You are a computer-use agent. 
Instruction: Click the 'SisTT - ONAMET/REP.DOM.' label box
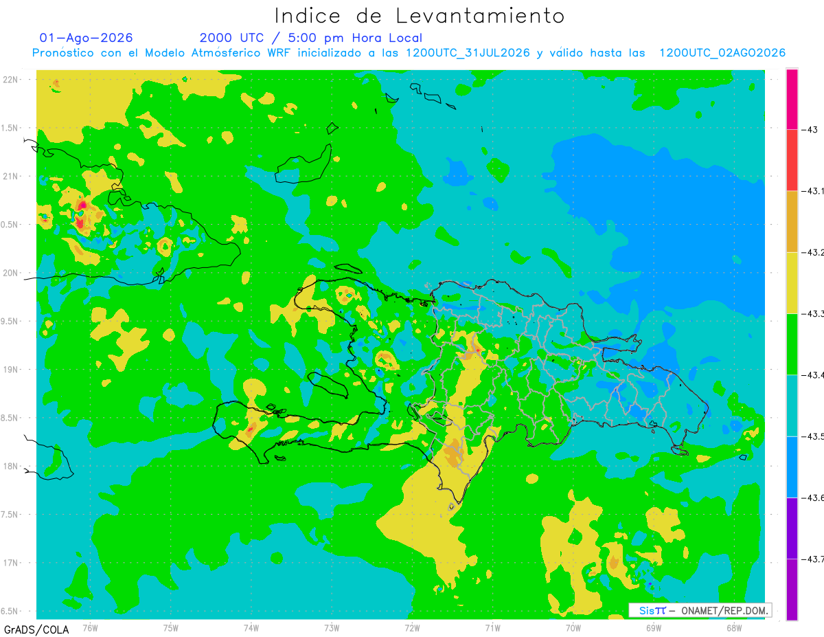[700, 610]
